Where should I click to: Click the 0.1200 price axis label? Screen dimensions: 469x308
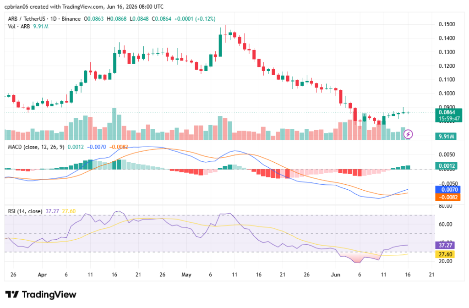[447, 66]
